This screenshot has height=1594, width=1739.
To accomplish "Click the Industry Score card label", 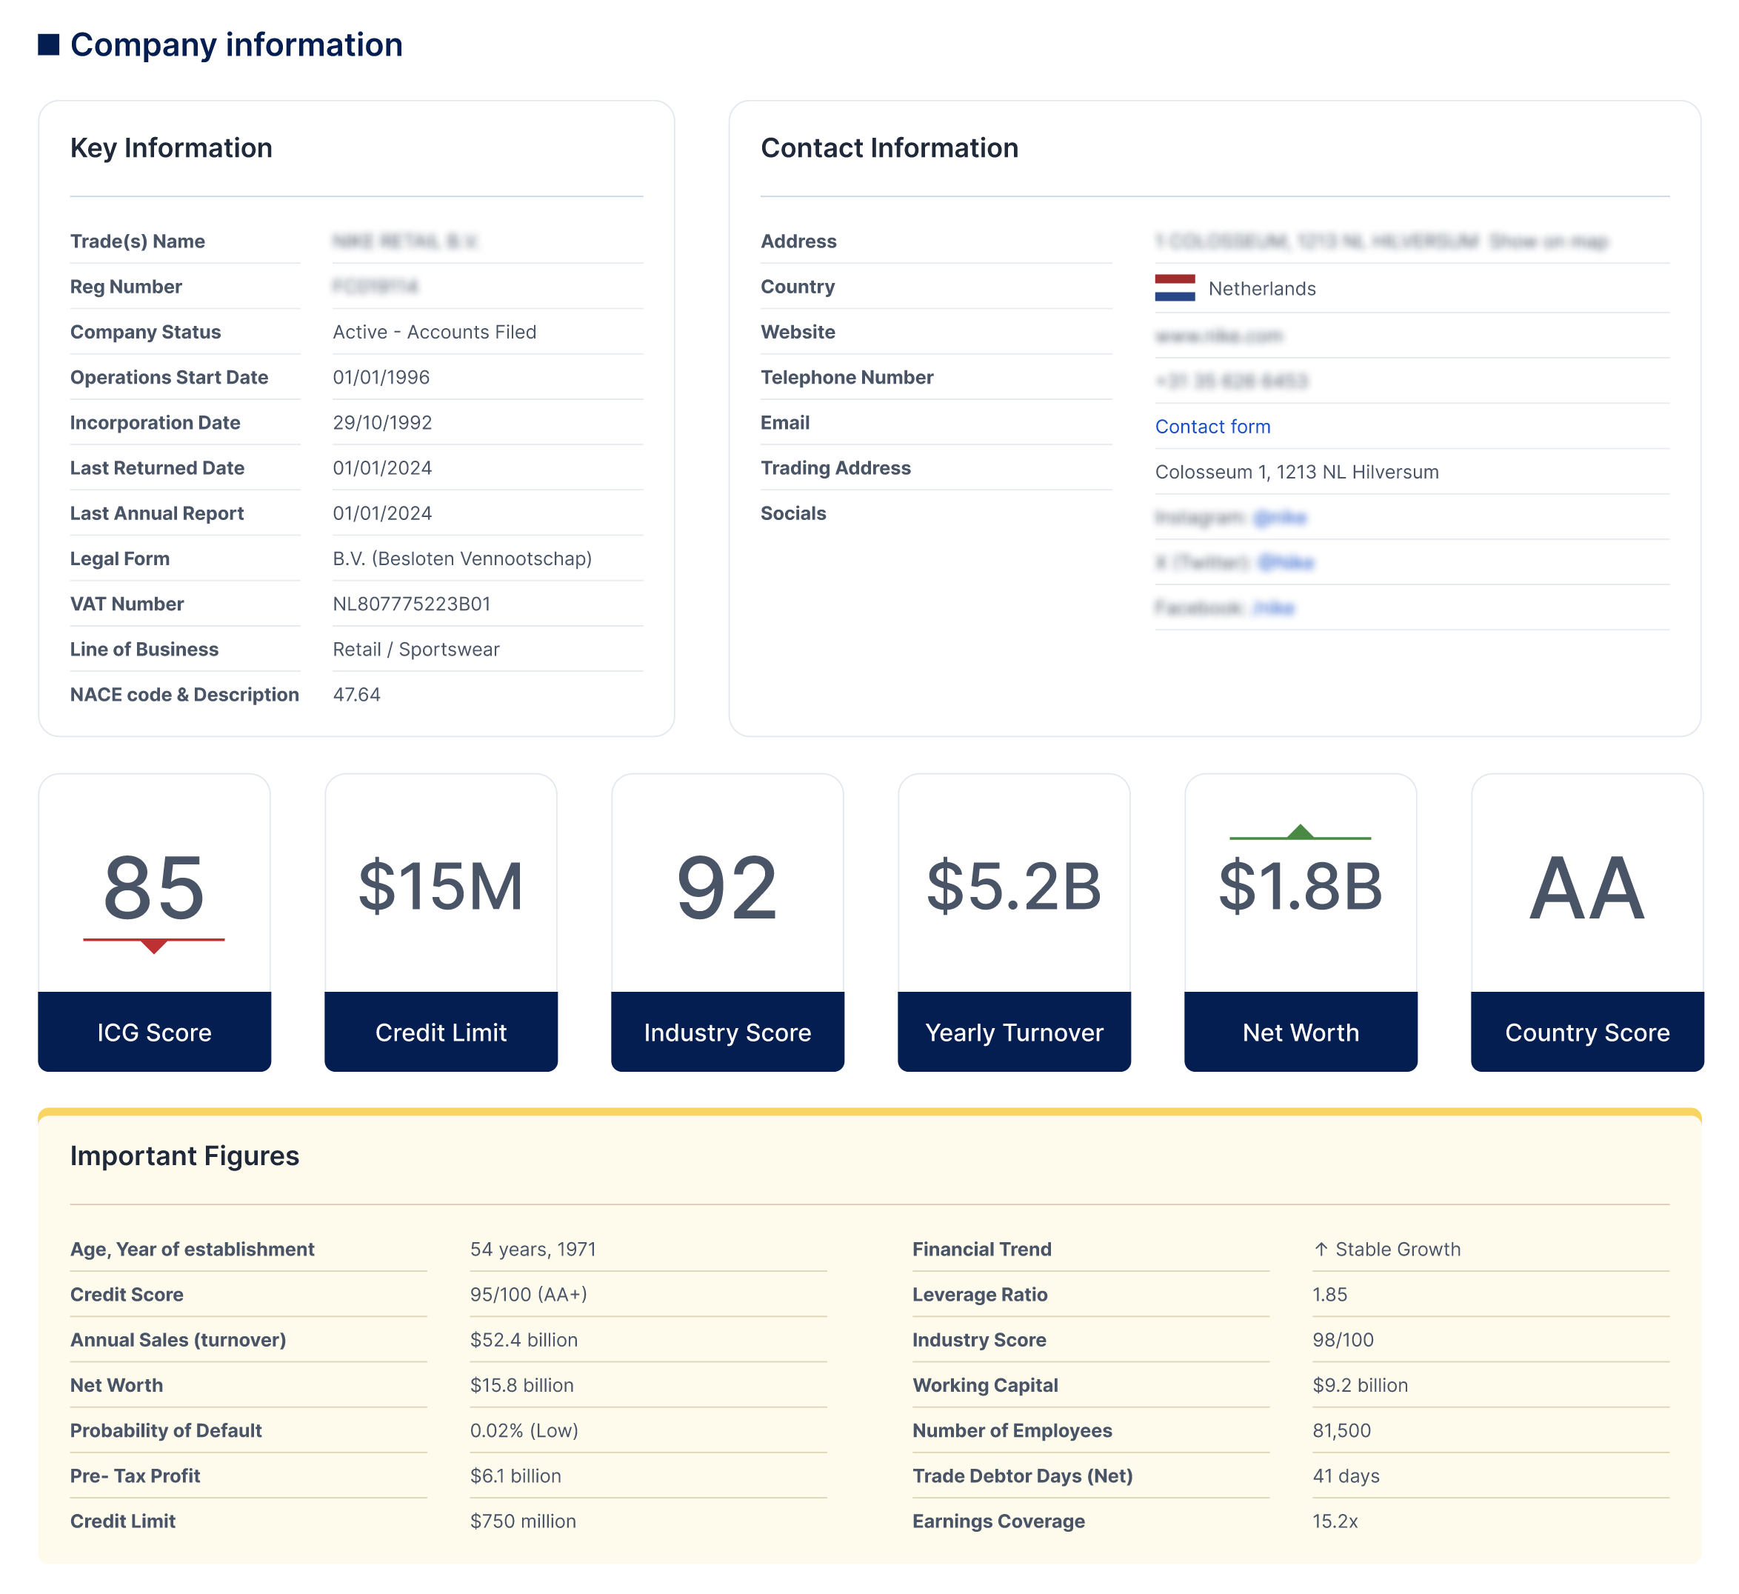I will click(727, 1033).
